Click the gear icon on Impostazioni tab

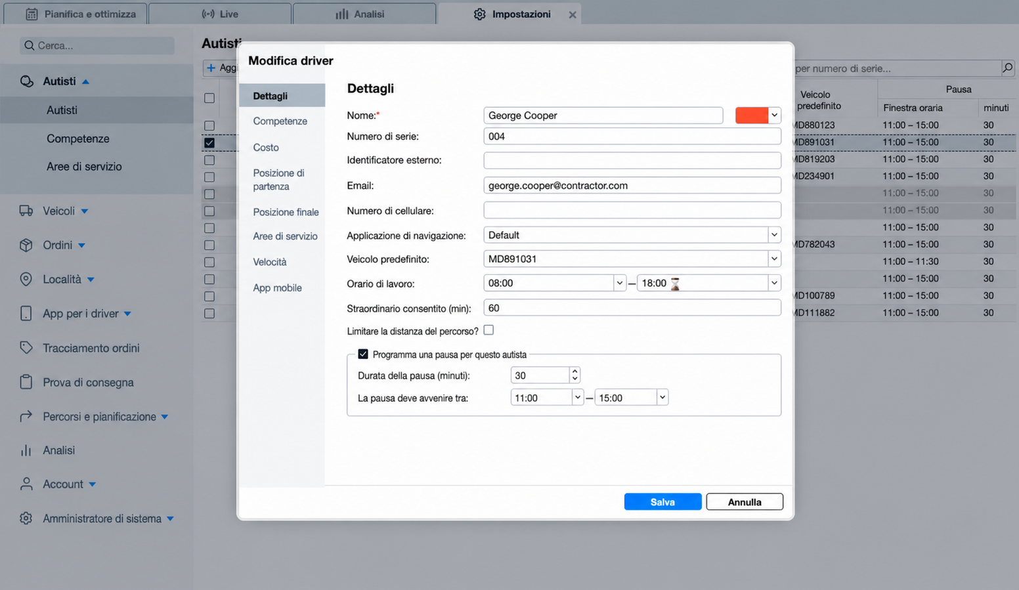[x=480, y=14]
